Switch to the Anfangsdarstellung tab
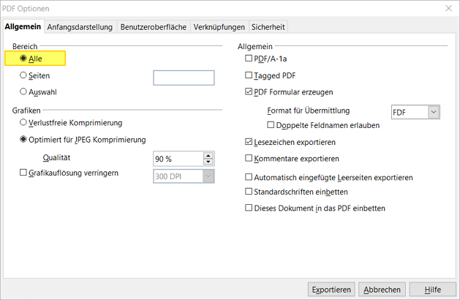 pyautogui.click(x=80, y=27)
